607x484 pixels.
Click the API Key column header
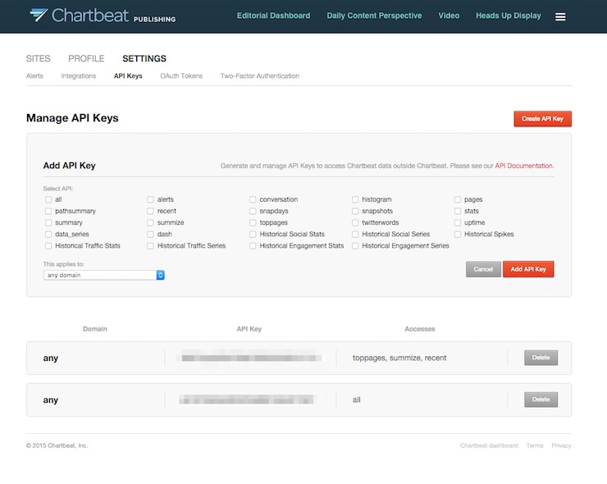click(249, 329)
